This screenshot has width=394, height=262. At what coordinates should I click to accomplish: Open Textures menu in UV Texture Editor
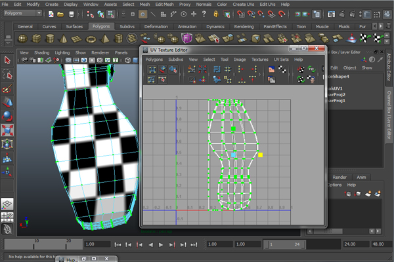[x=260, y=60]
